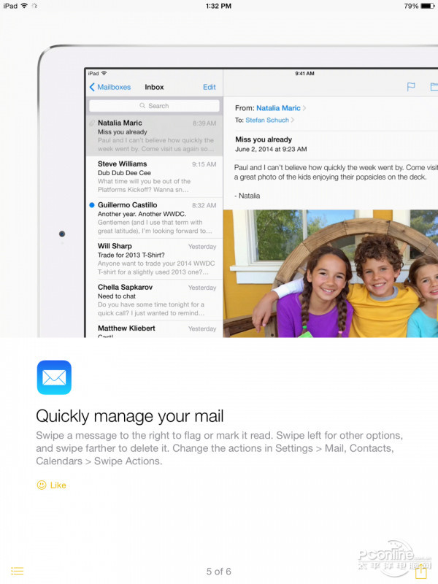Tap the chevron after Natalia Maric sender
Image resolution: width=438 pixels, height=584 pixels.
(304, 108)
